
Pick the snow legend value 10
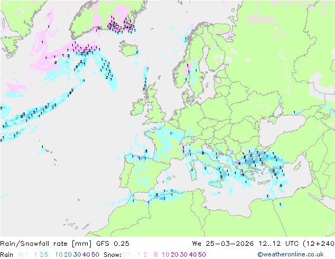165,255
